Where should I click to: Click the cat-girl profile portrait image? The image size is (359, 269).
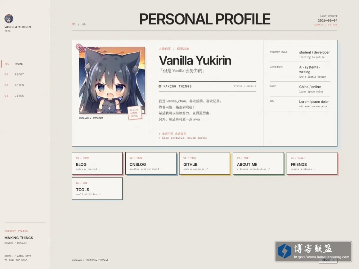point(112,80)
